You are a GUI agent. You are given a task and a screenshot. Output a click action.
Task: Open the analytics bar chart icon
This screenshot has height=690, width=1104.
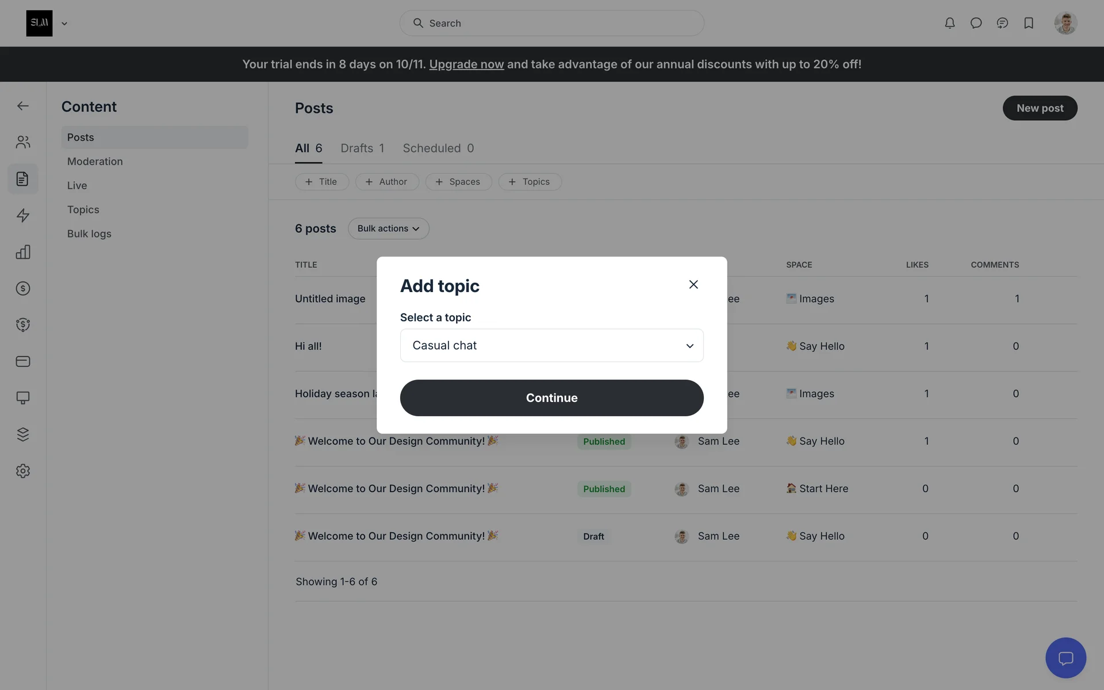[x=23, y=252]
